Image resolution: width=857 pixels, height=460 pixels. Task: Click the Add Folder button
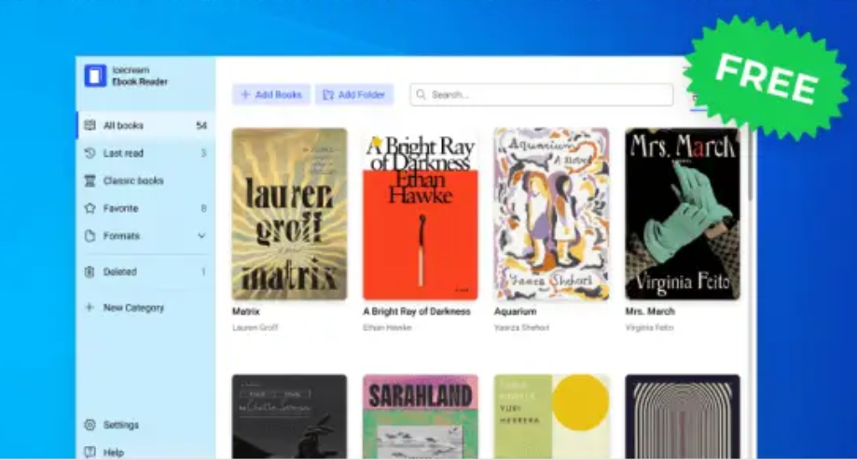point(354,94)
